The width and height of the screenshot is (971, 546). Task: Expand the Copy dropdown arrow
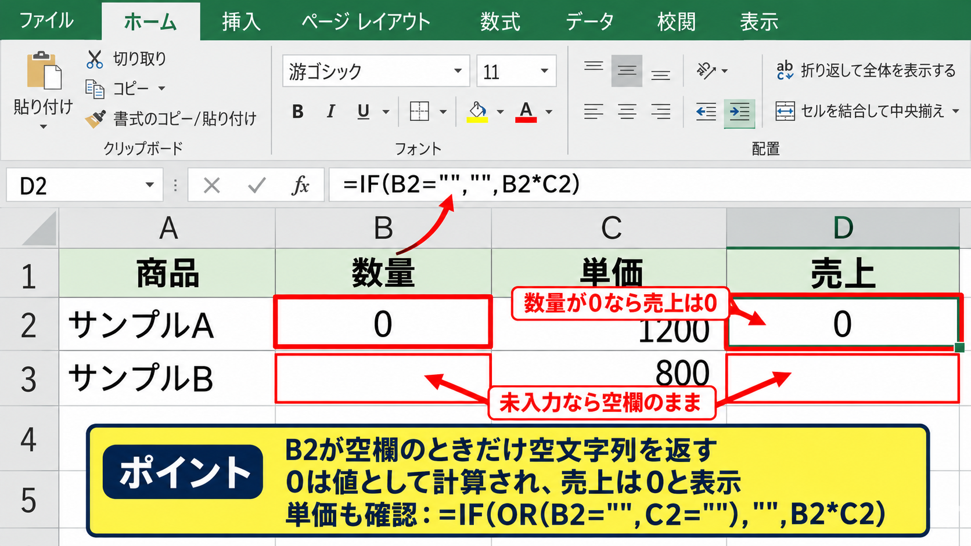point(161,89)
